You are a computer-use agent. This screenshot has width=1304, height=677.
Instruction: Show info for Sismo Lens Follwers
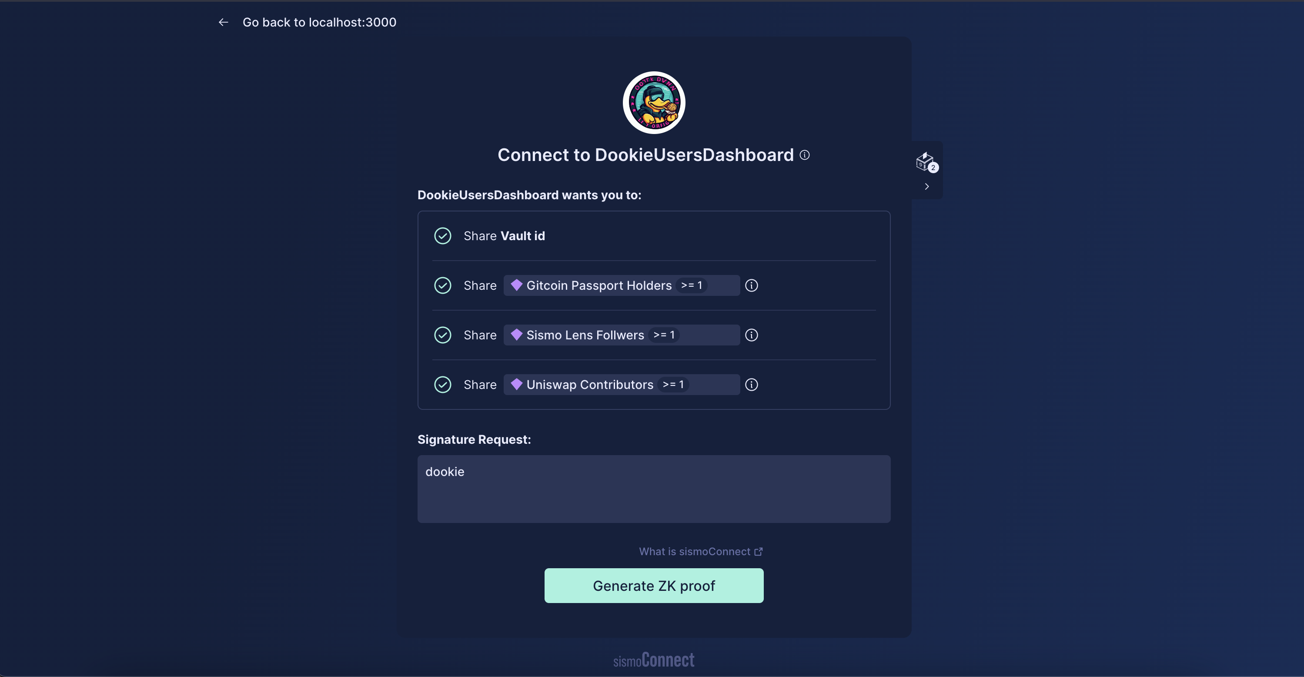tap(751, 335)
